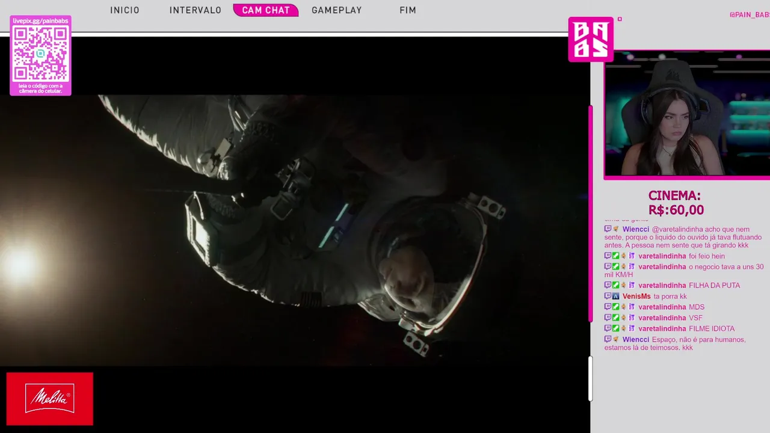Image resolution: width=770 pixels, height=433 pixels.
Task: Open the @PAIN_BABS handle
Action: [x=750, y=15]
